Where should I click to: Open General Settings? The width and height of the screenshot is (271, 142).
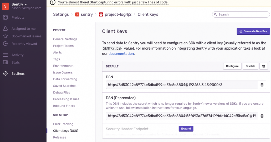click(65, 39)
